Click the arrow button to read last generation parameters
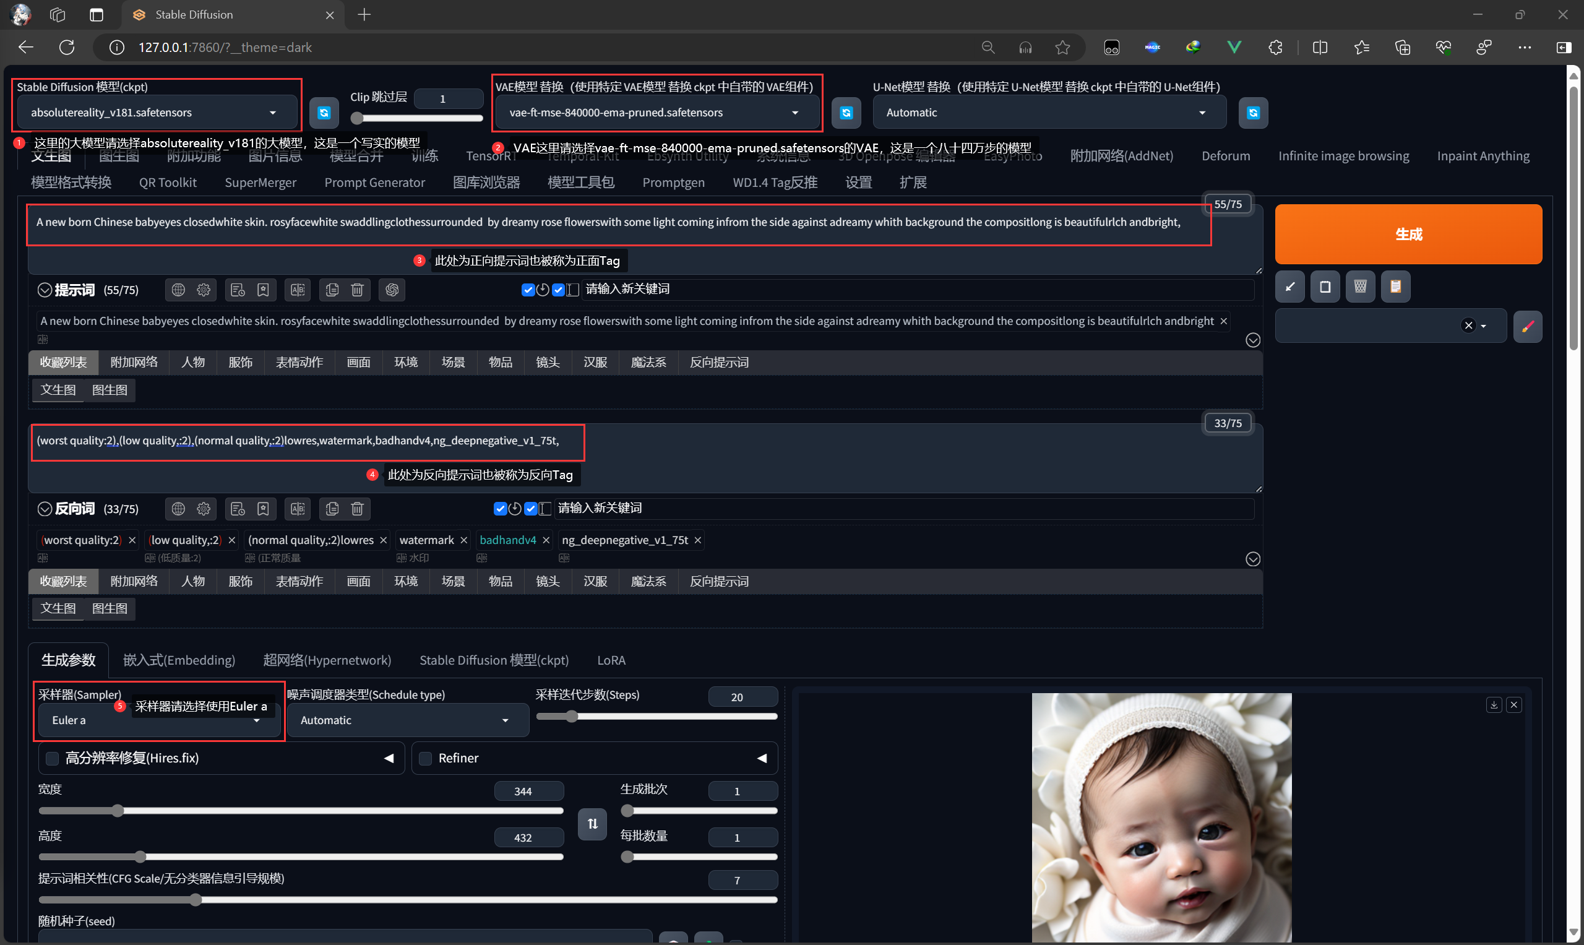 click(x=1290, y=287)
